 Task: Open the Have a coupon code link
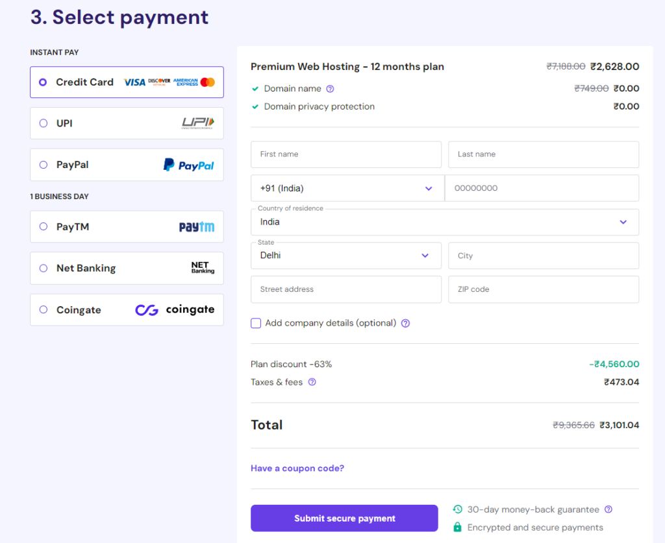[x=297, y=468]
